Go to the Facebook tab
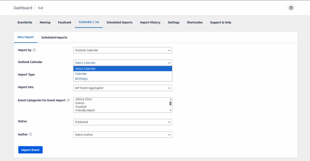The height and width of the screenshot is (161, 310). [64, 22]
